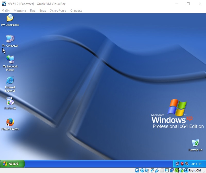Screen dimensions: 206x173
Task: Select the Mozilla Firefox shortcut icon
Action: pyautogui.click(x=10, y=124)
